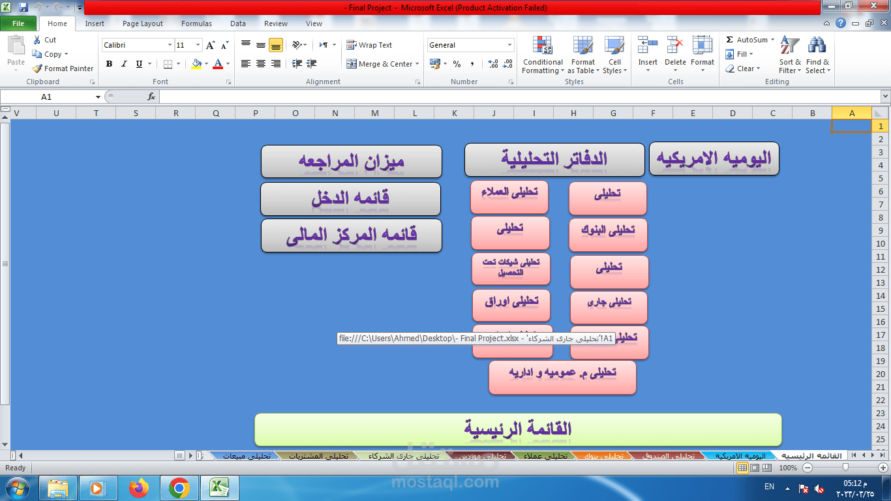Click Increase Decimal icon
This screenshot has height=501, width=891.
click(492, 64)
